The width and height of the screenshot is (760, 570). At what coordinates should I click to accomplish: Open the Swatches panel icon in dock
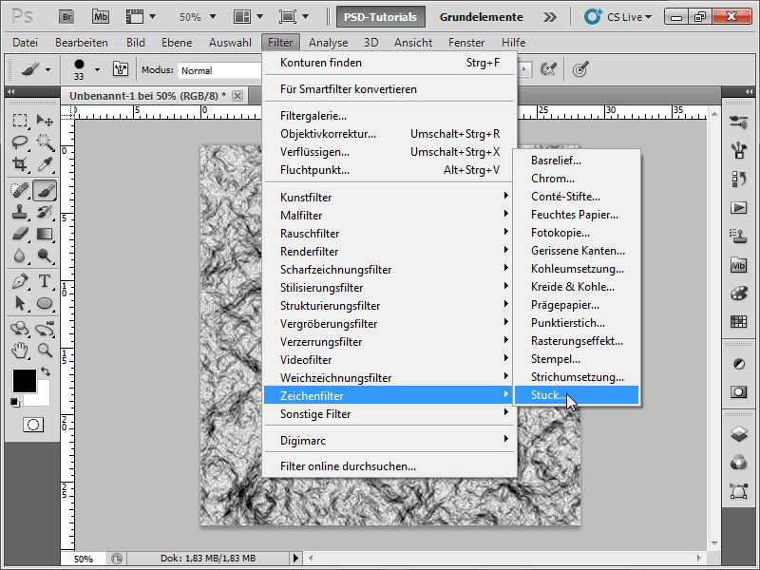pyautogui.click(x=739, y=321)
